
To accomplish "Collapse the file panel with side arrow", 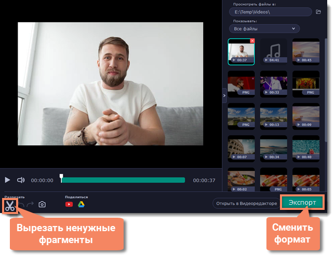I will [x=224, y=95].
